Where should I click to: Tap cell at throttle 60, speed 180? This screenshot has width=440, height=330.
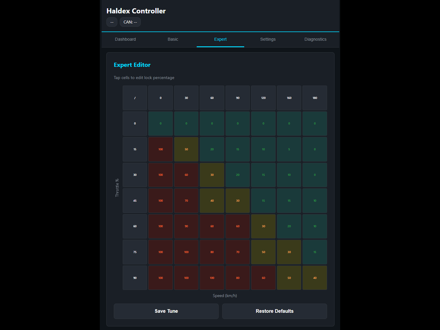point(315,226)
